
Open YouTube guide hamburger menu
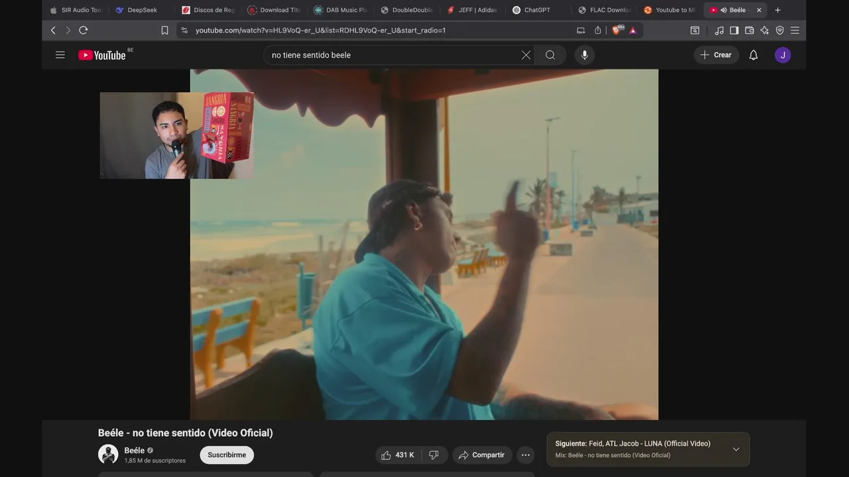[60, 55]
